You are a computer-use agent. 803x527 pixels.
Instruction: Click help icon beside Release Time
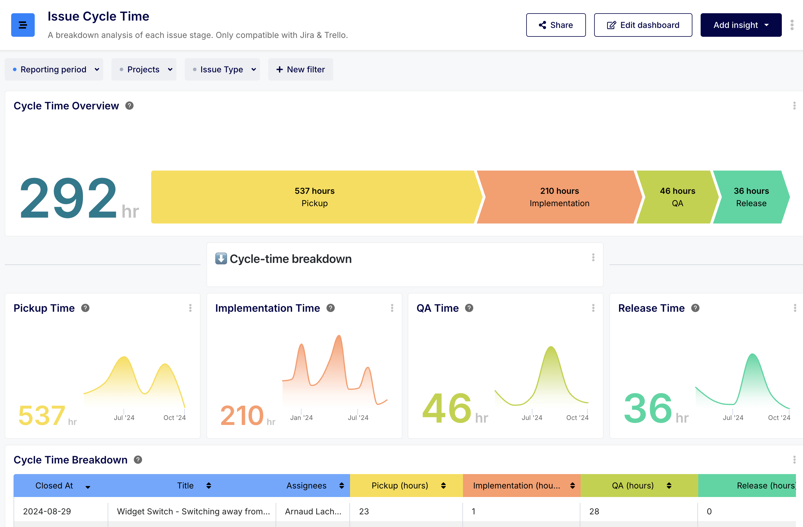coord(695,308)
